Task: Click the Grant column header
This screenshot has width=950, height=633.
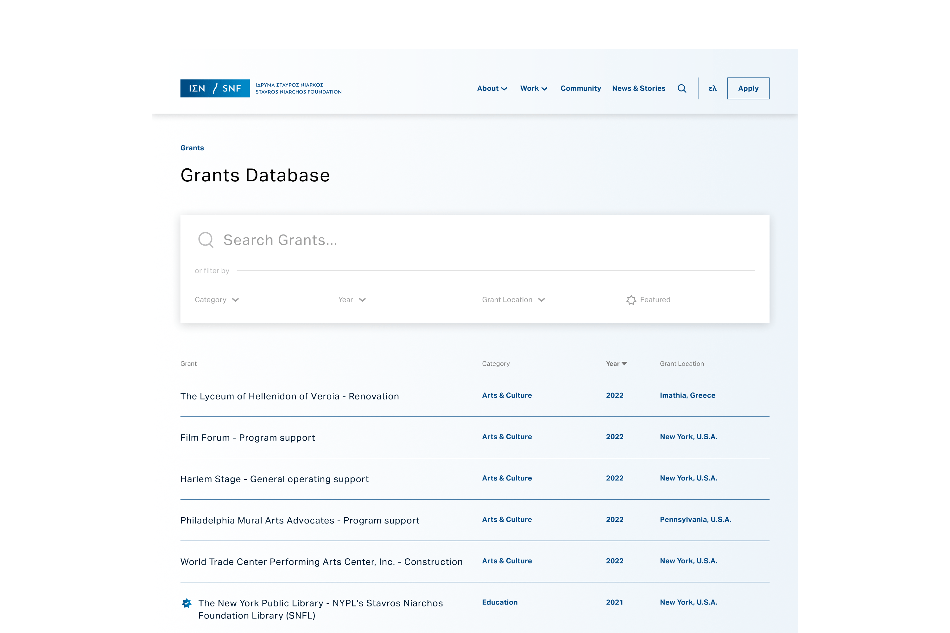Action: point(188,364)
